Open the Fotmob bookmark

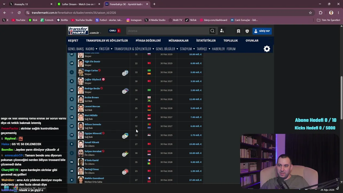tap(47, 20)
